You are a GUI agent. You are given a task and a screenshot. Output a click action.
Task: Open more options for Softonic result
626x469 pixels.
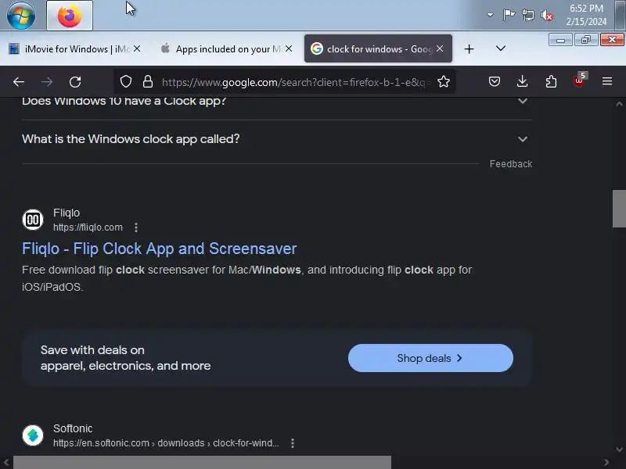point(293,443)
